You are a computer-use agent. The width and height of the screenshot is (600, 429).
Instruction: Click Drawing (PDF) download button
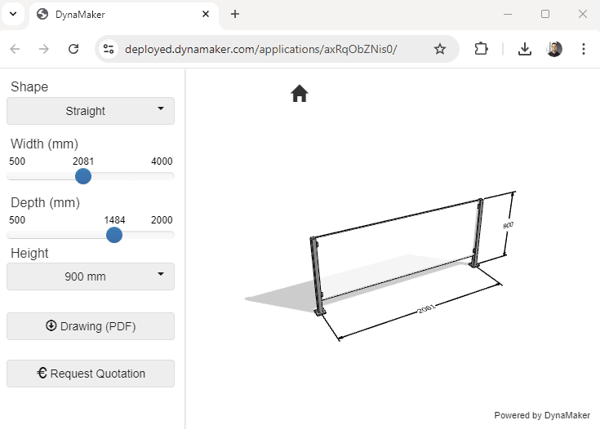(x=91, y=326)
